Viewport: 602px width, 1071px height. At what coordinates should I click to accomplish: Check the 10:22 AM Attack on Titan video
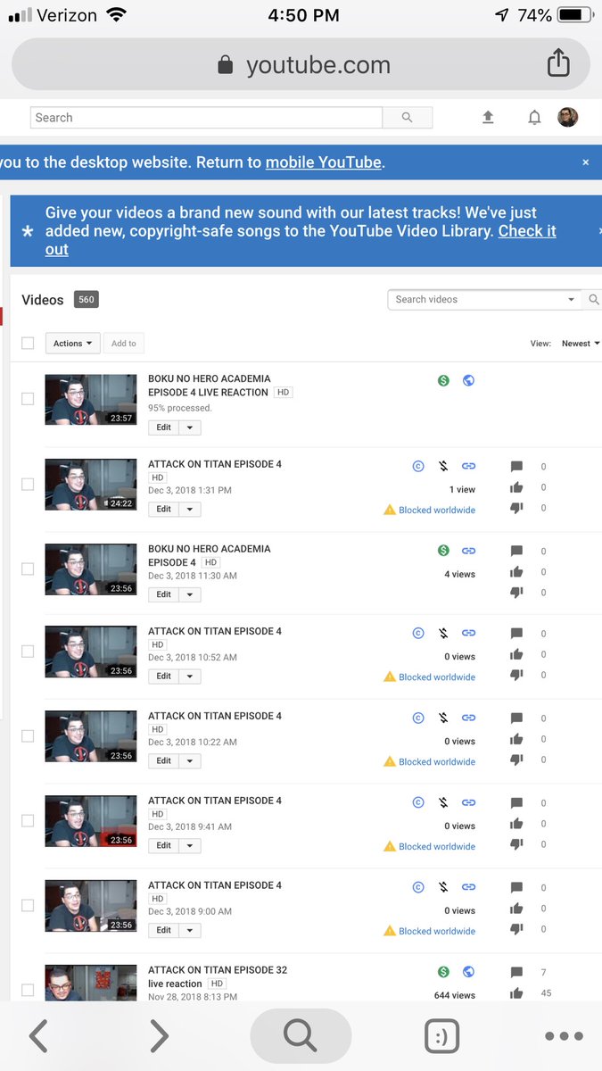[x=28, y=735]
